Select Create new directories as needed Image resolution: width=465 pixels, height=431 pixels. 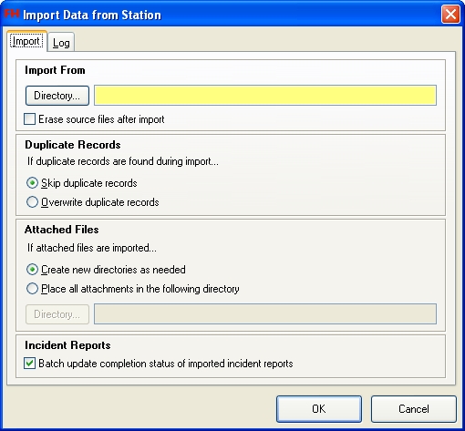coord(32,270)
